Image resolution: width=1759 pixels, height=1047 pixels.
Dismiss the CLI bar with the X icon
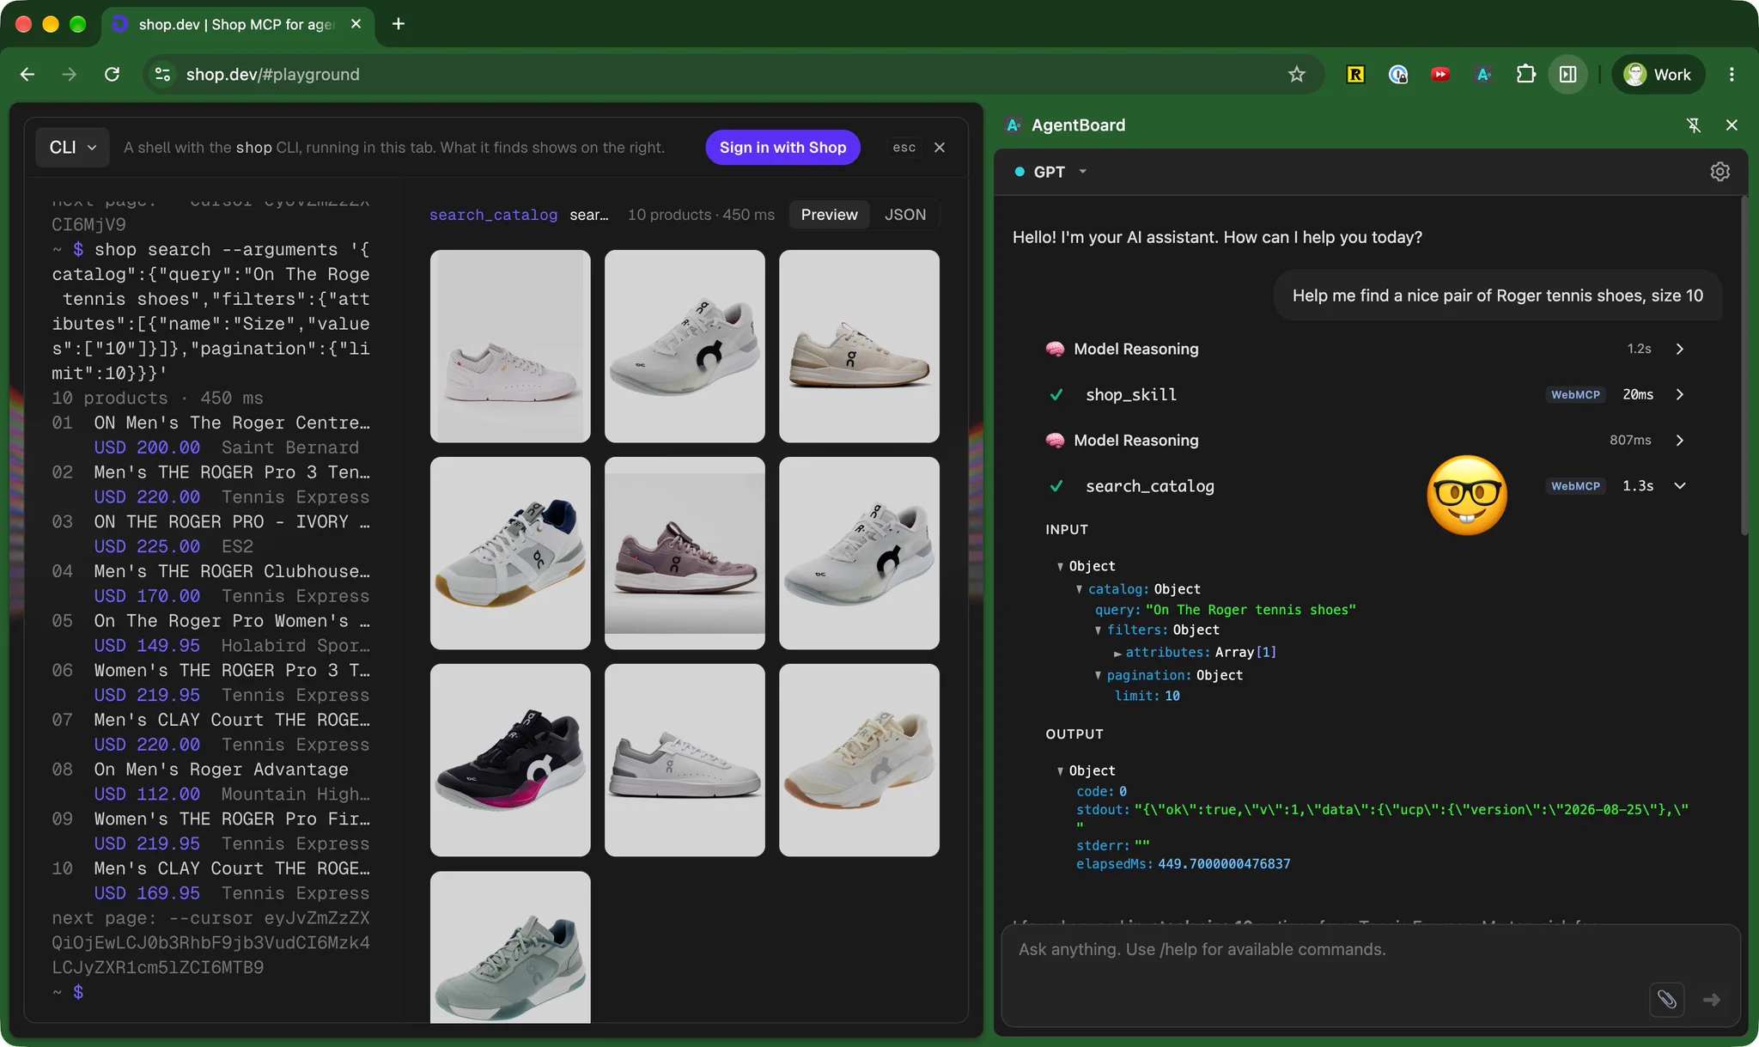point(940,148)
